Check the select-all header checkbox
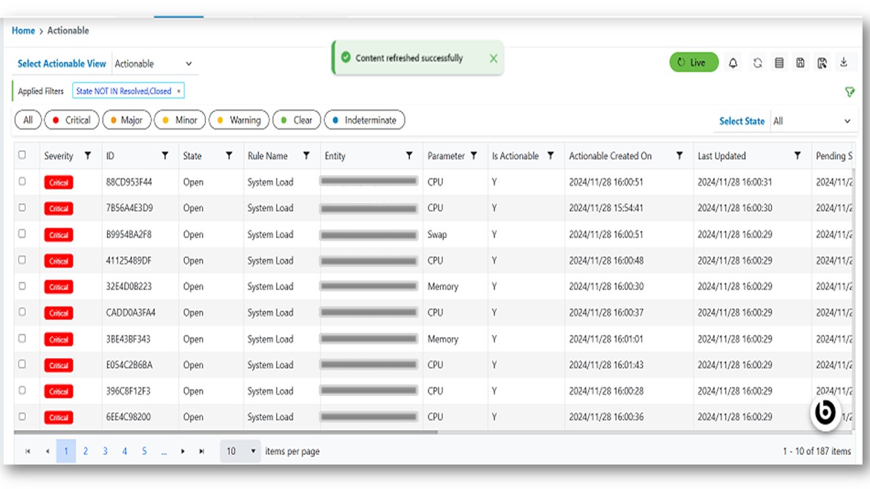Viewport: 870px width, 489px height. tap(22, 156)
